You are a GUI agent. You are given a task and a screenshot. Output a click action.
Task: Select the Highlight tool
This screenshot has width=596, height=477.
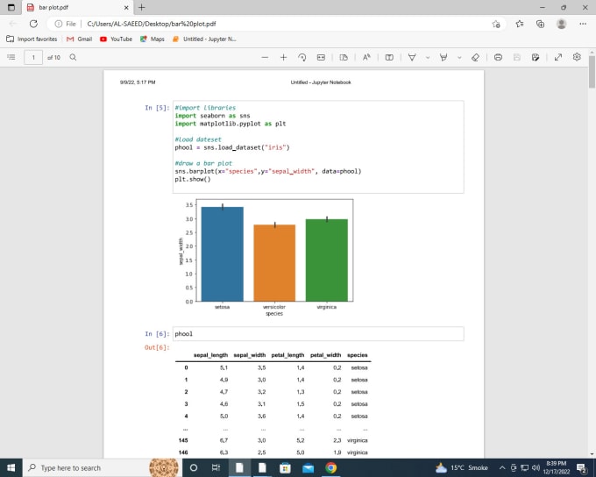[x=443, y=58]
